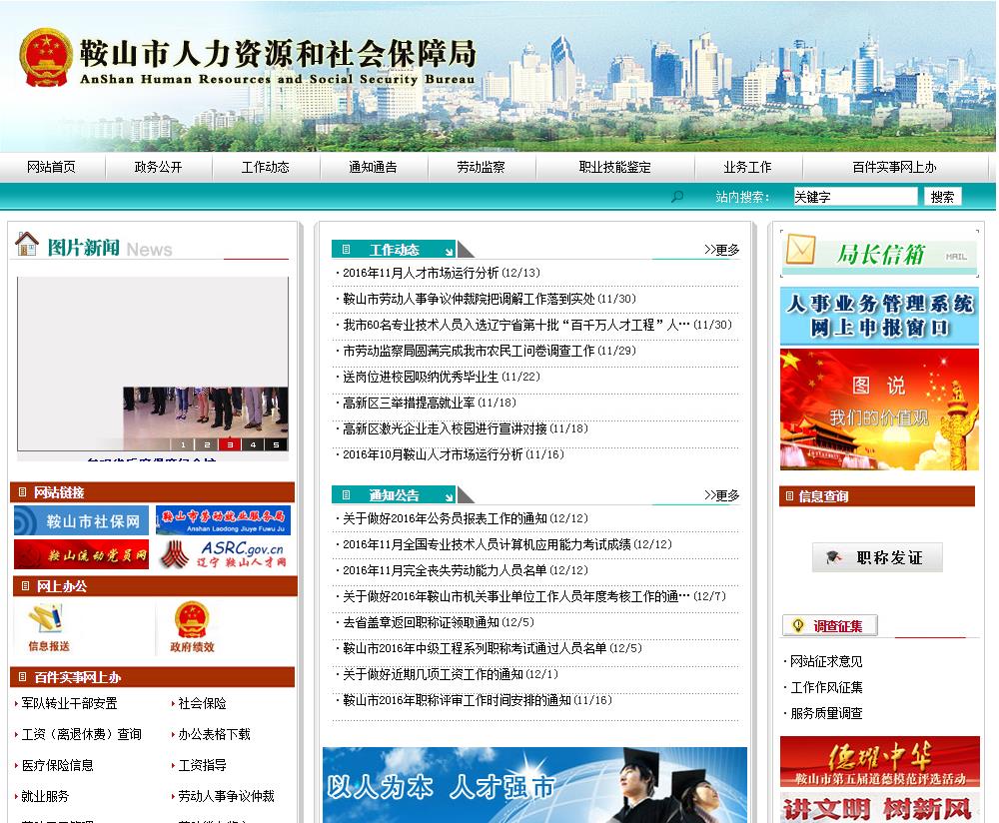Open the 职称发证 button
999x823 pixels.
click(877, 557)
